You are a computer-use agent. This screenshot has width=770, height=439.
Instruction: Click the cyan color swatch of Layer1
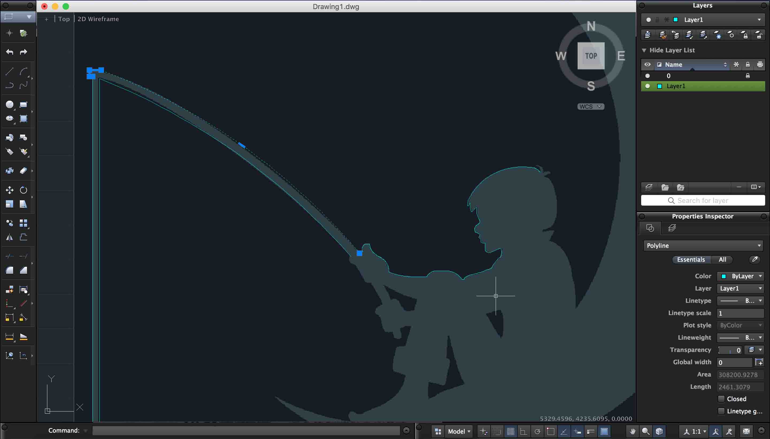click(660, 86)
